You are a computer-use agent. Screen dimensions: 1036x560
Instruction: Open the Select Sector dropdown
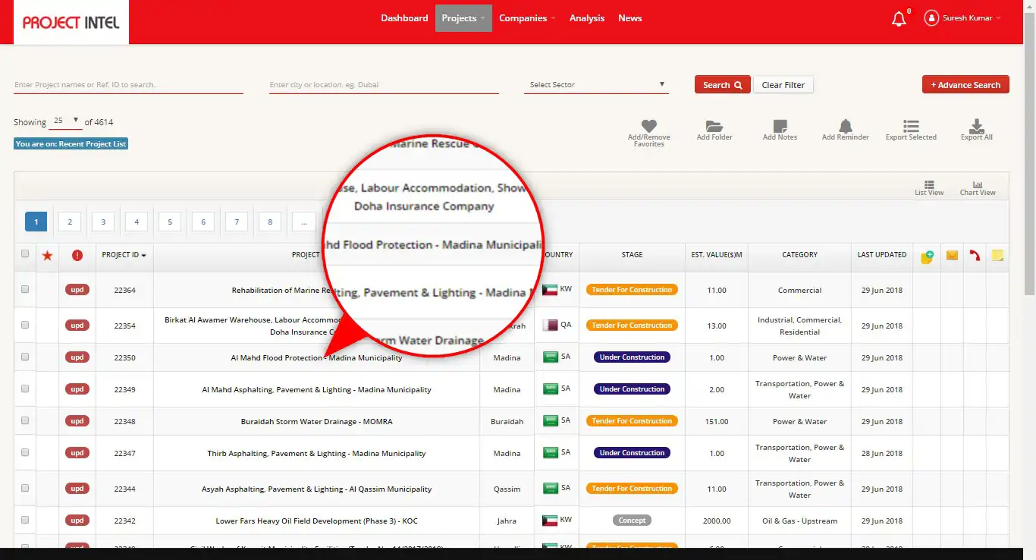point(596,85)
